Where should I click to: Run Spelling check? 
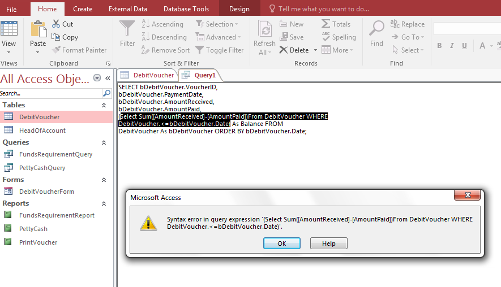point(339,37)
